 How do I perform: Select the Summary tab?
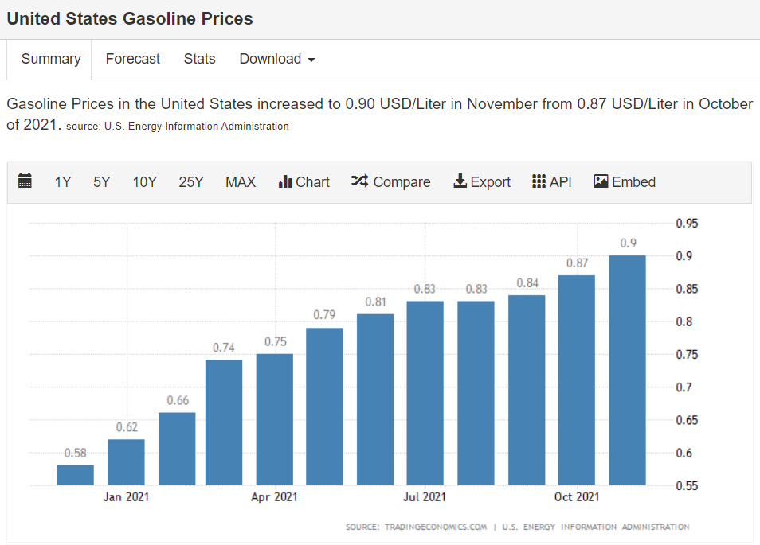click(51, 59)
